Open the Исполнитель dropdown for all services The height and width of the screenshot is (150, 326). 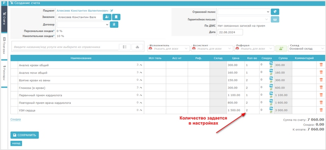point(168,49)
